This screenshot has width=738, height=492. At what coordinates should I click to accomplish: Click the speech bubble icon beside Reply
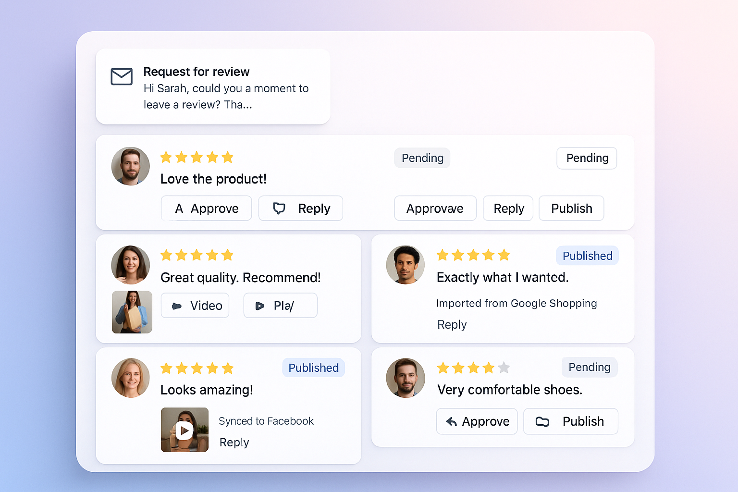[279, 208]
